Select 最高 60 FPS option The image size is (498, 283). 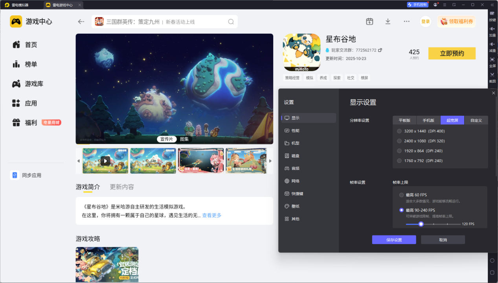pyautogui.click(x=413, y=195)
